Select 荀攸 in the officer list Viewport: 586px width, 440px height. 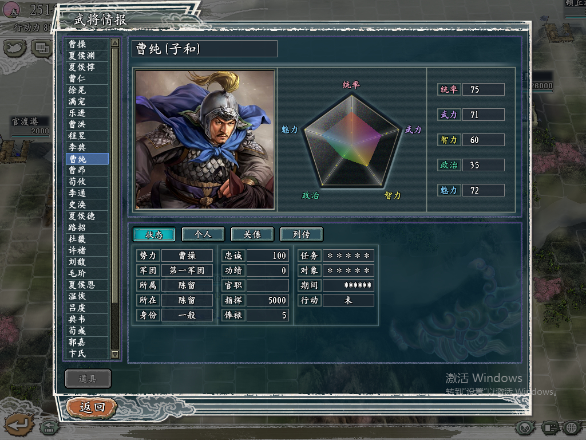[x=87, y=182]
